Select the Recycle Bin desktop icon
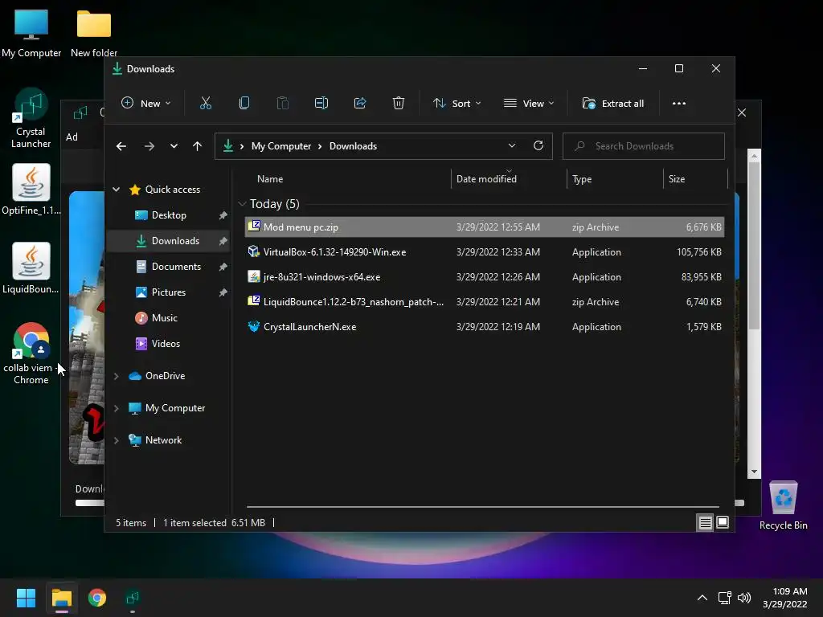 [783, 505]
